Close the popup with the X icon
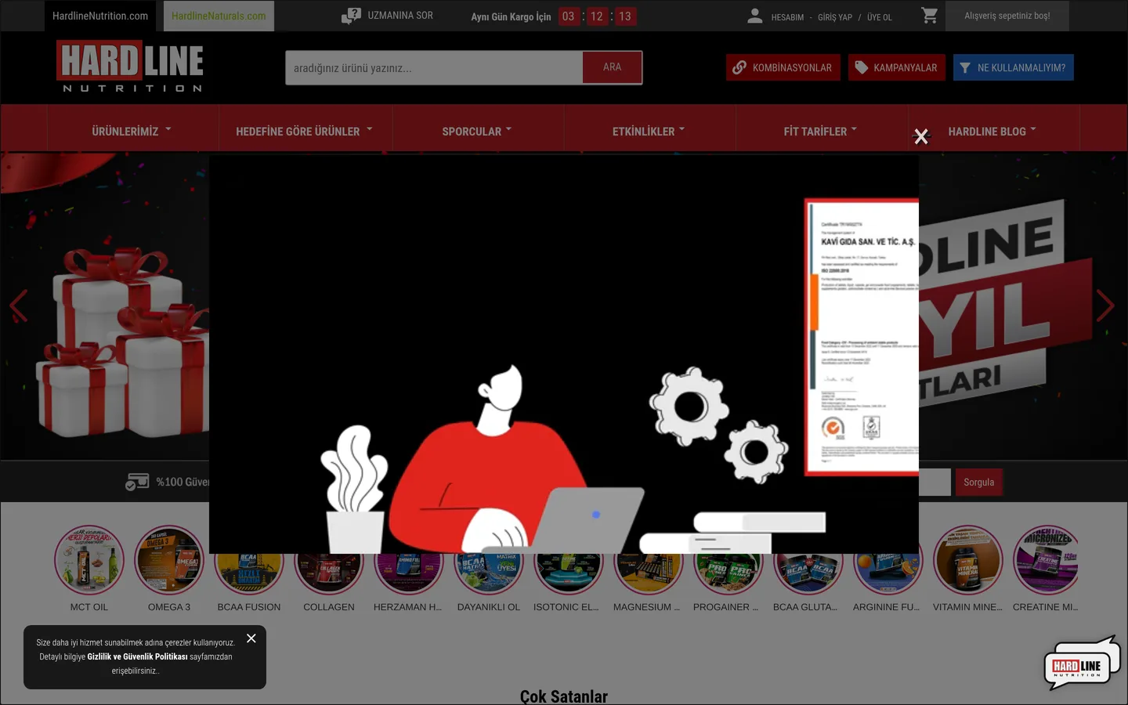This screenshot has height=705, width=1128. pyautogui.click(x=921, y=137)
